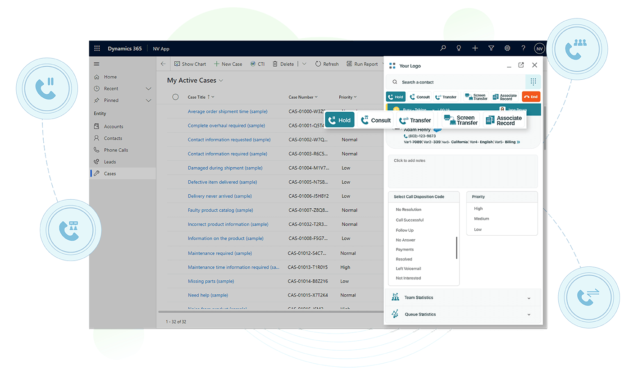Initiate a Screen Transfer
This screenshot has width=638, height=379.
coord(460,119)
